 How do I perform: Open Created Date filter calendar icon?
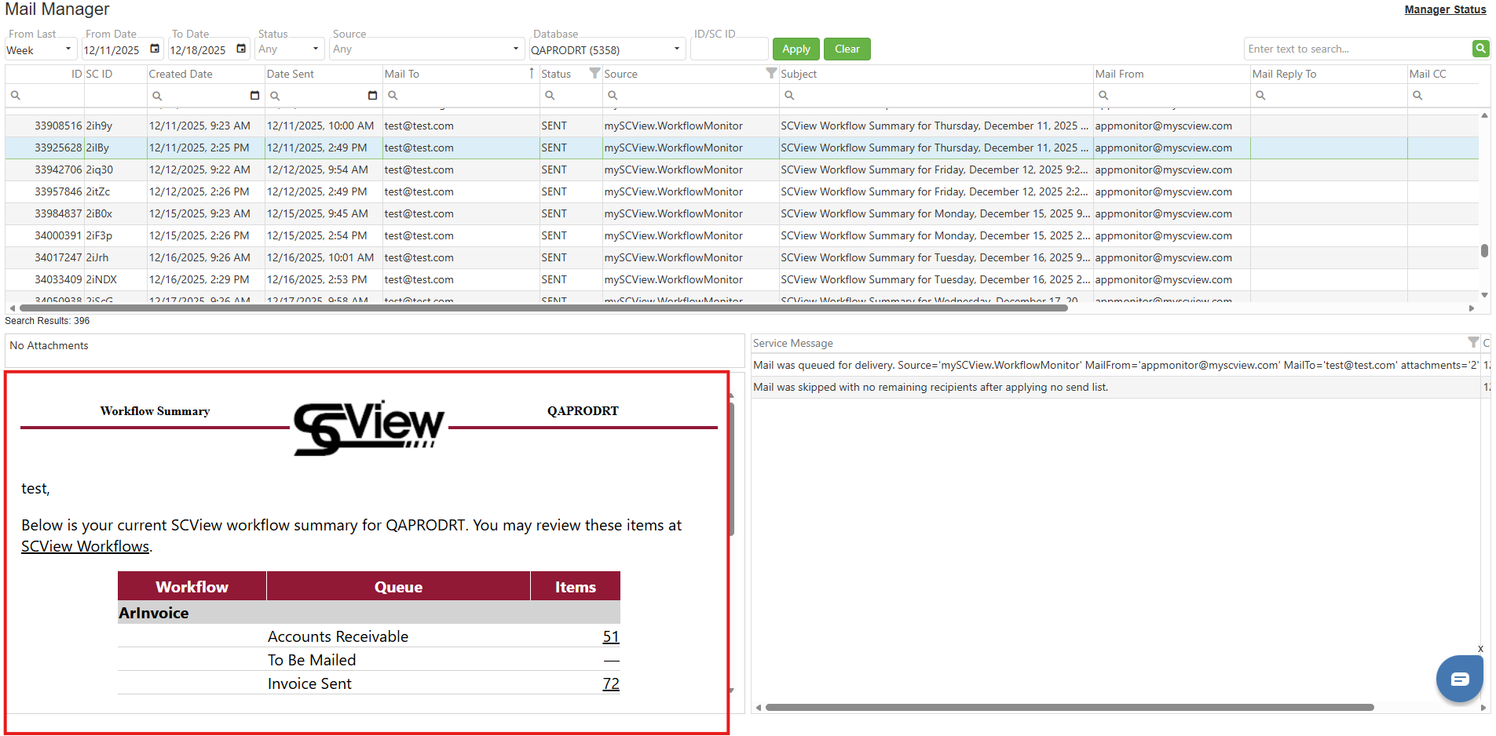click(x=254, y=95)
